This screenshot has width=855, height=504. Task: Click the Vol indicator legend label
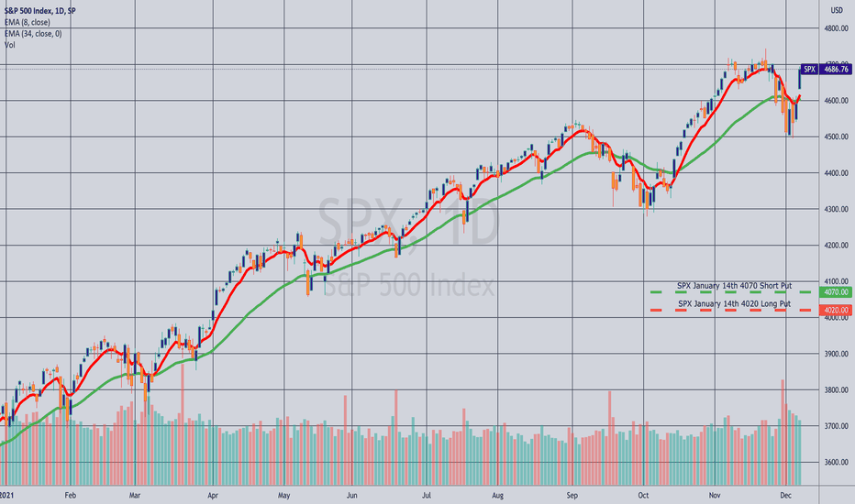coord(10,45)
